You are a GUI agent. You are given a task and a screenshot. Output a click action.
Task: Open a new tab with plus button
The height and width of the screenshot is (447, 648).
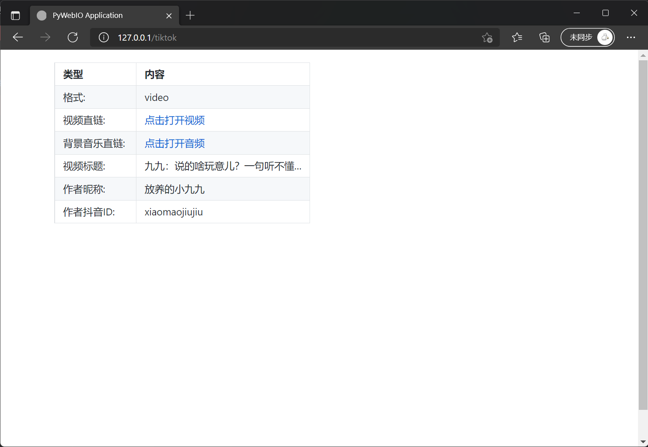pos(190,16)
